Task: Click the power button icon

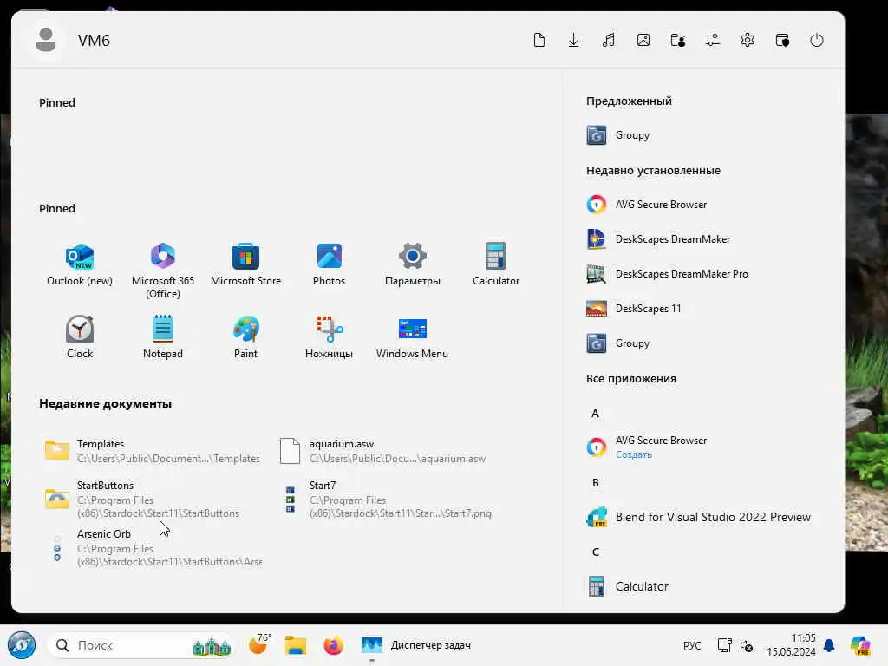Action: [817, 40]
